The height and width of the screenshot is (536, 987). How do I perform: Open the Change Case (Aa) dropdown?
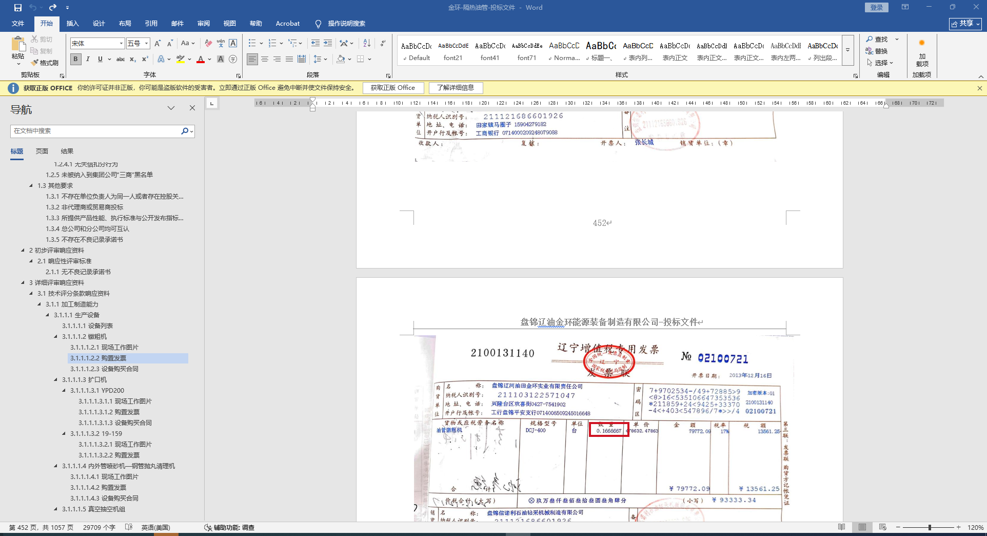[x=188, y=44]
